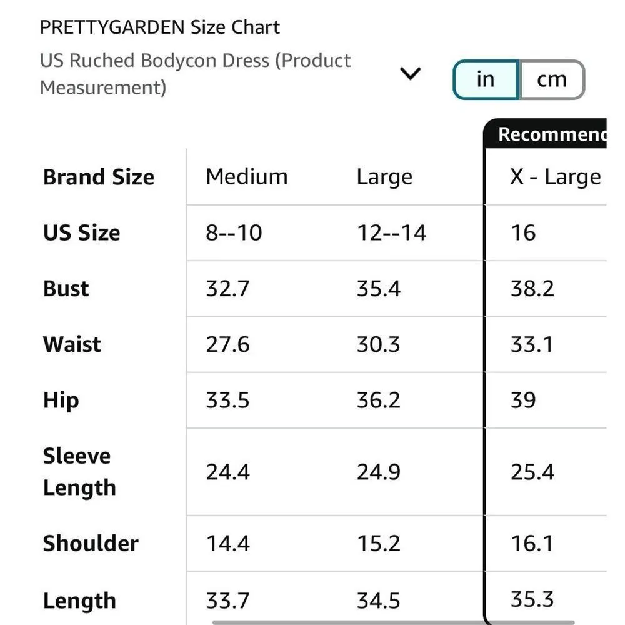This screenshot has height=625, width=625.
Task: Select Medium US size 8--10 cell
Action: point(234,233)
